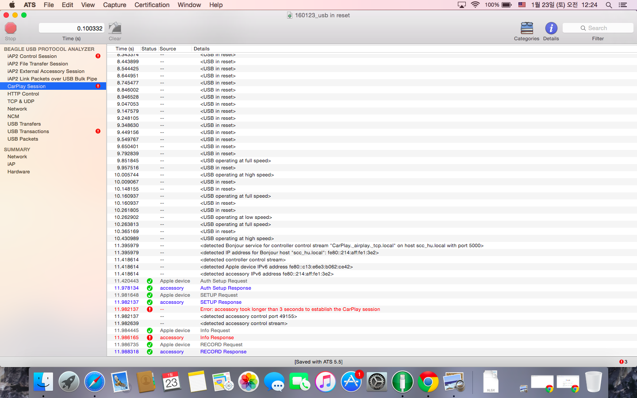The width and height of the screenshot is (637, 398).
Task: Click green check on Auth Setup Request row
Action: [150, 281]
